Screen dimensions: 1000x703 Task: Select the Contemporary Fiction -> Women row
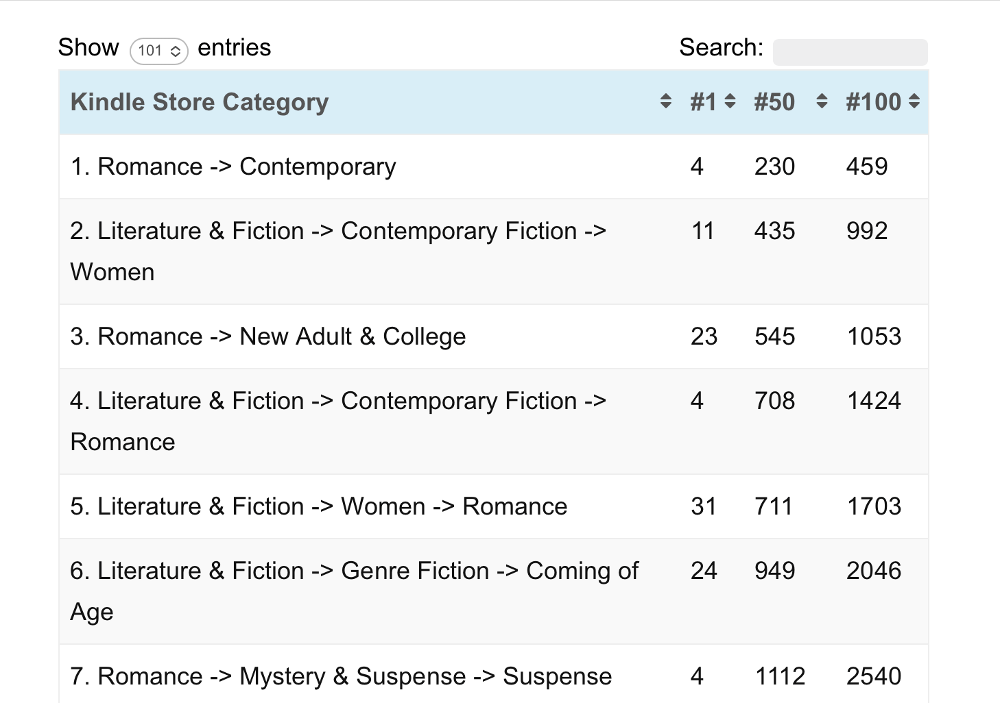click(x=337, y=251)
